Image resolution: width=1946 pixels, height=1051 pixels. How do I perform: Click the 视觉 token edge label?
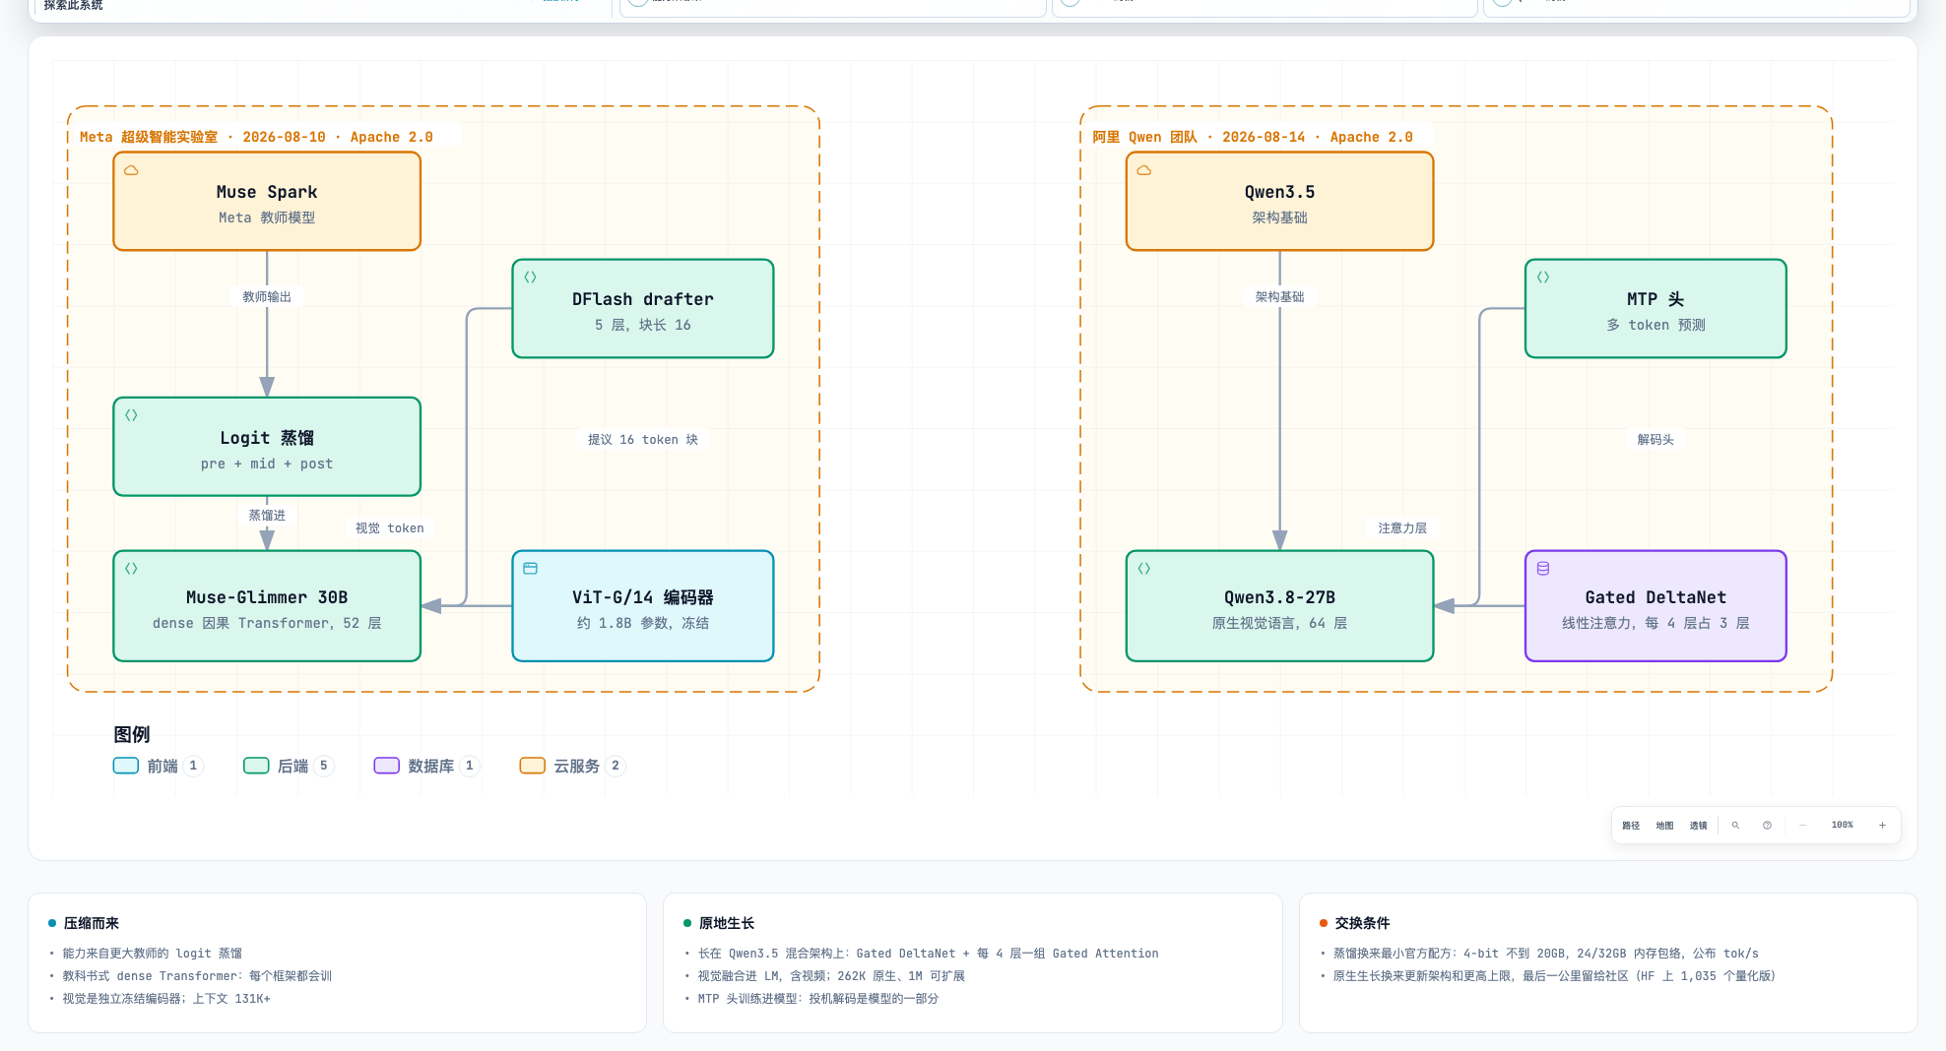coord(390,528)
